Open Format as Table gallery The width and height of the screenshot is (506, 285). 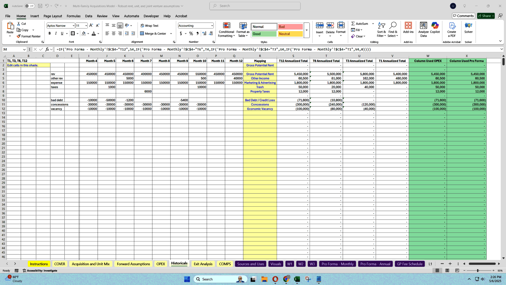tap(243, 30)
